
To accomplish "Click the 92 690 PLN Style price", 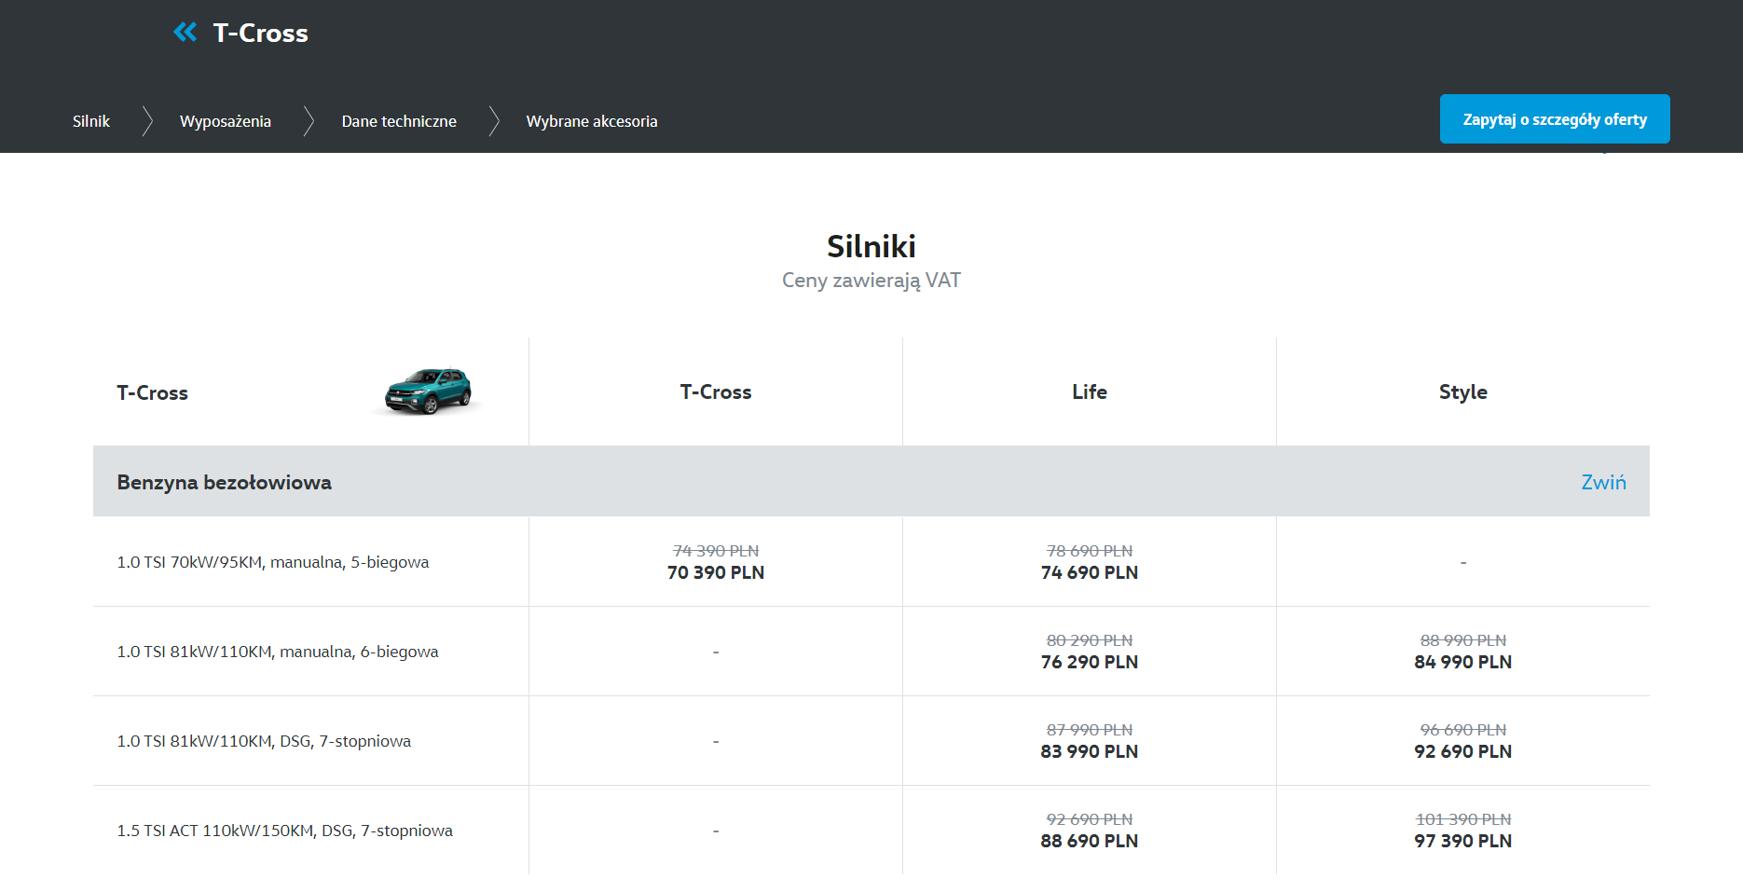I will coord(1463,751).
